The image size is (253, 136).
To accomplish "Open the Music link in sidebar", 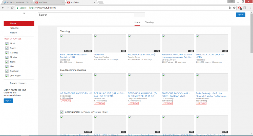I will point(13,44).
